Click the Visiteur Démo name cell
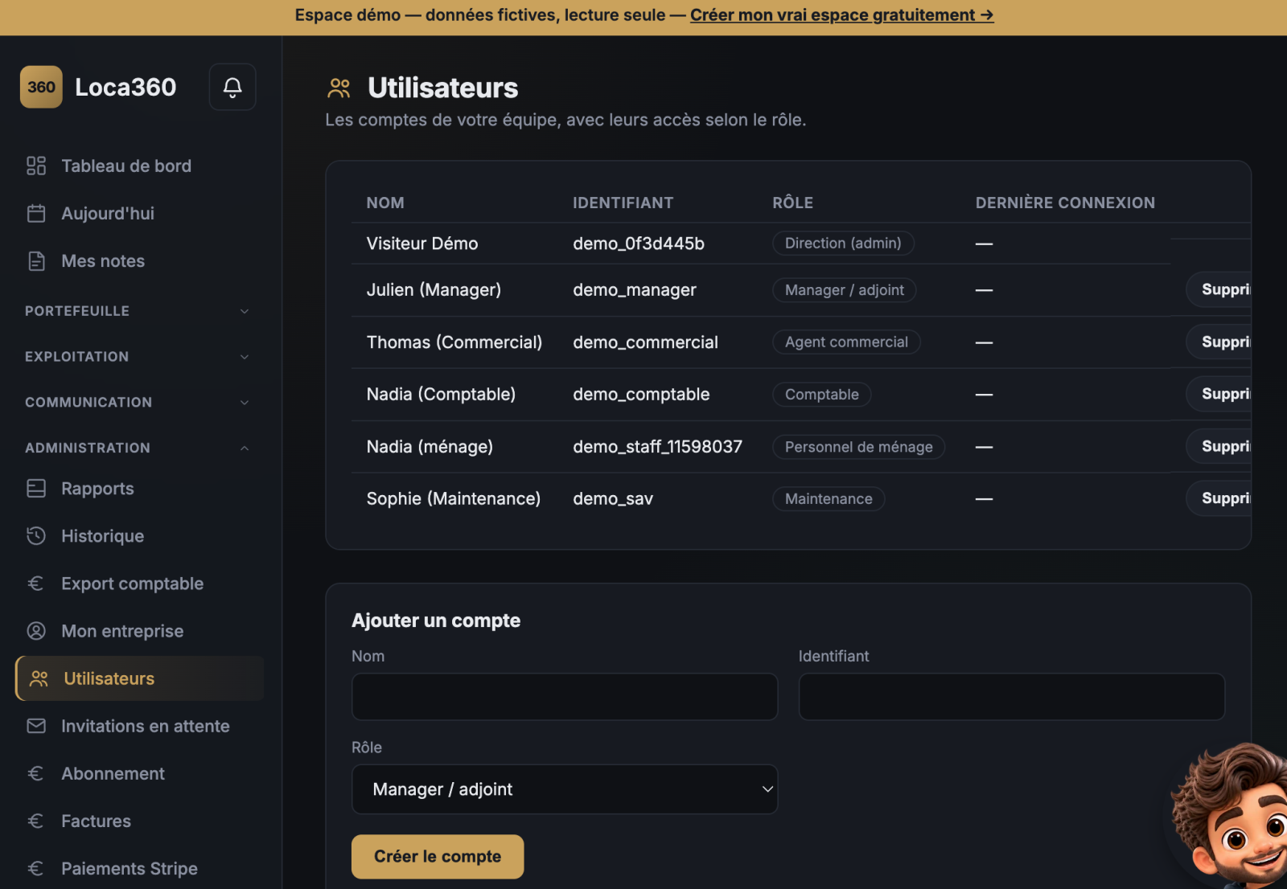This screenshot has width=1287, height=889. click(422, 244)
